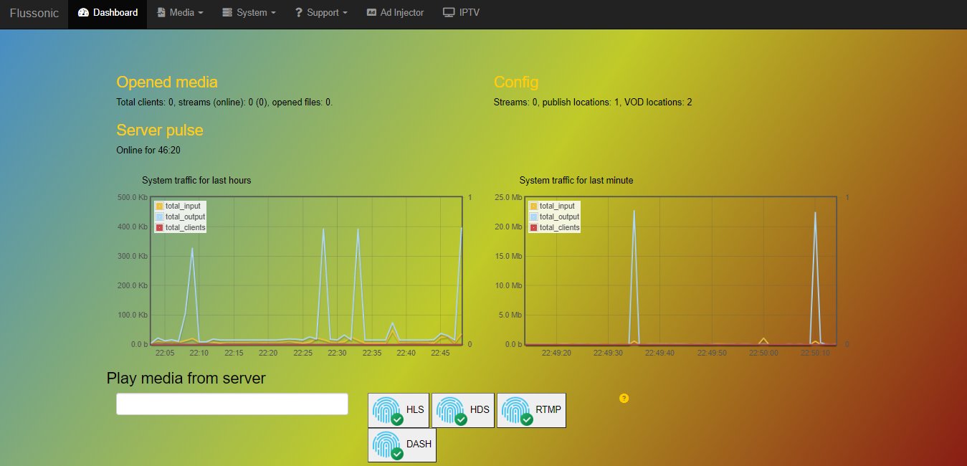Image resolution: width=967 pixels, height=466 pixels.
Task: Toggle total_output series in hours chart legend
Action: pos(181,217)
